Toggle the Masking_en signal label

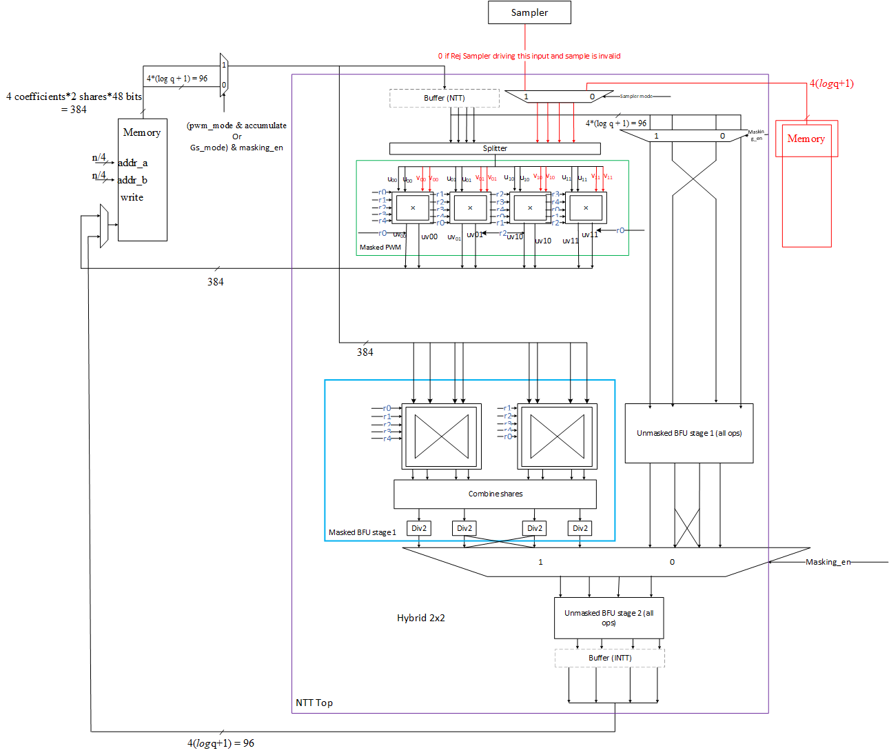click(827, 562)
